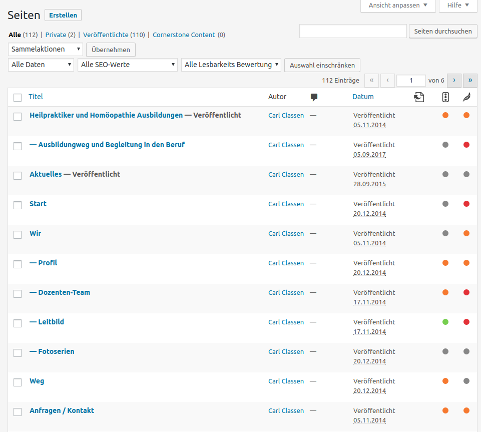Filter by Private pages
The width and height of the screenshot is (481, 432).
[56, 35]
